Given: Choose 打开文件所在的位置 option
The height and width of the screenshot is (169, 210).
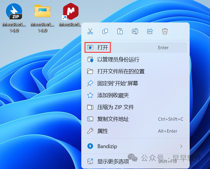Looking at the screenshot, I should coord(121,72).
